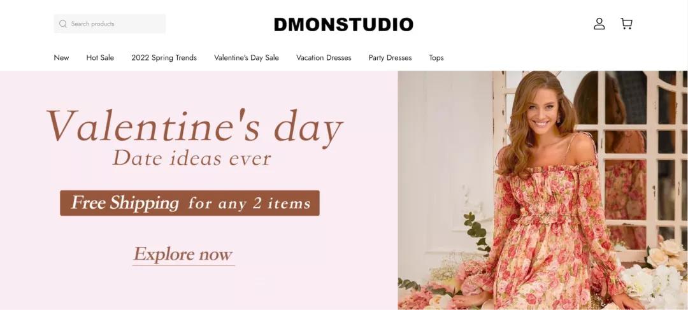Click the search magnifier icon
The image size is (688, 310).
coord(63,24)
